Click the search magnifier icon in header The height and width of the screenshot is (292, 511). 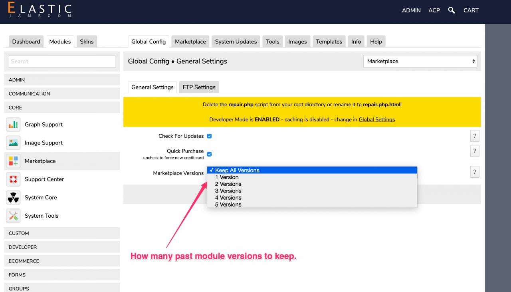(x=452, y=10)
